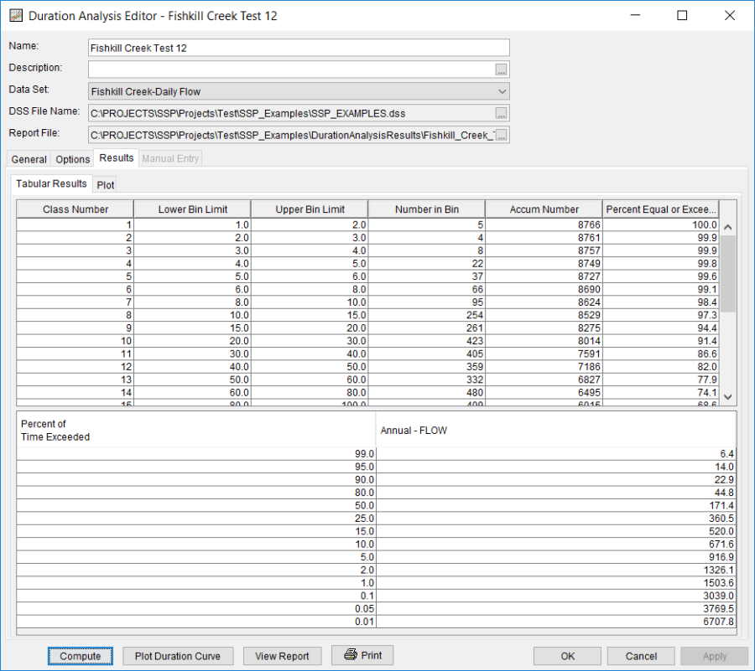Click the Print button with printer icon
The image size is (755, 671).
point(362,655)
